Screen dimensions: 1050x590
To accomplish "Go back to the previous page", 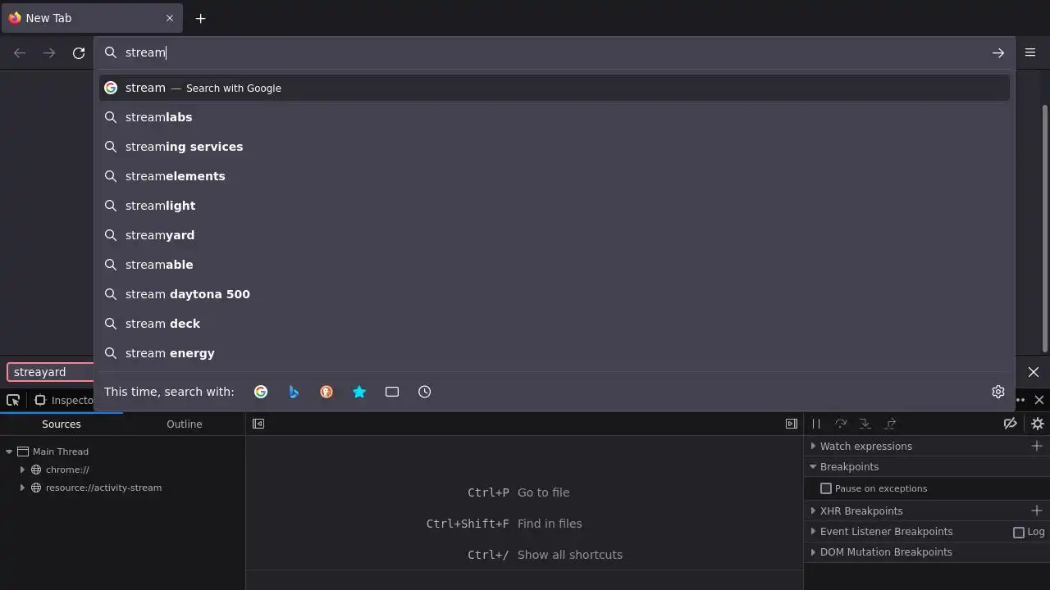I will (20, 52).
